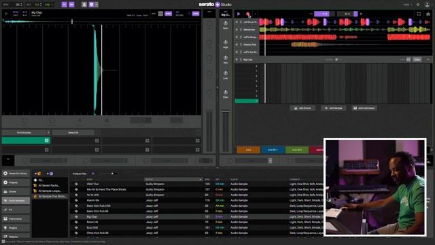
Task: Open the major/minor scale dropdown
Action: [x=49, y=5]
